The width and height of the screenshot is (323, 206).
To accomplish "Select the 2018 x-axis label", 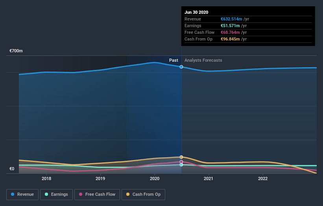I will (46, 178).
